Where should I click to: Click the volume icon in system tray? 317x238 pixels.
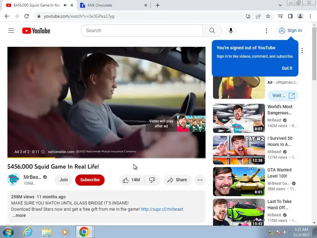[286, 232]
